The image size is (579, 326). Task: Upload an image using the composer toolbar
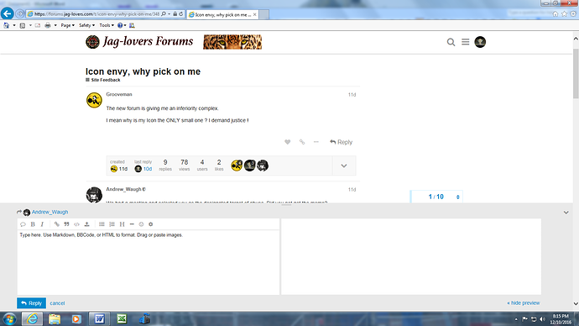coord(86,224)
